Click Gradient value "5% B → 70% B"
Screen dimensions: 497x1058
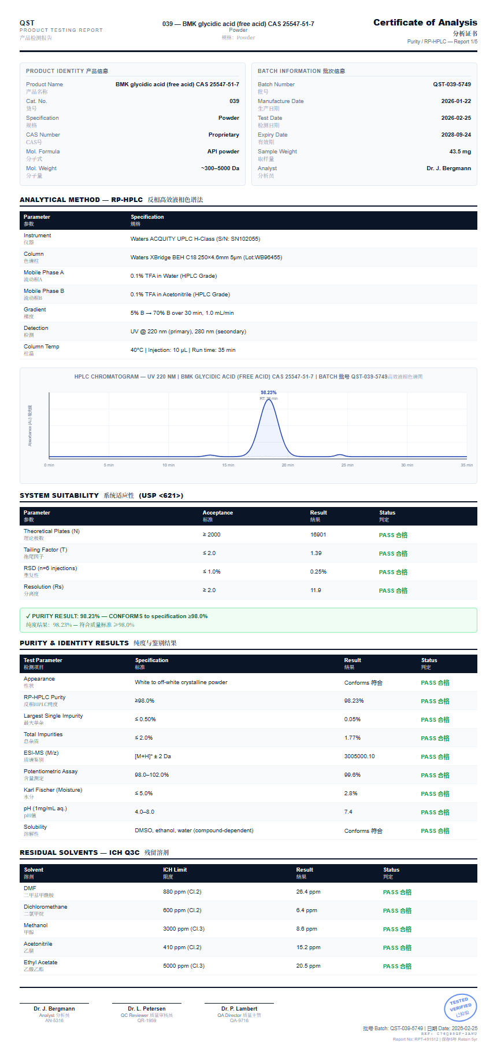click(x=182, y=313)
